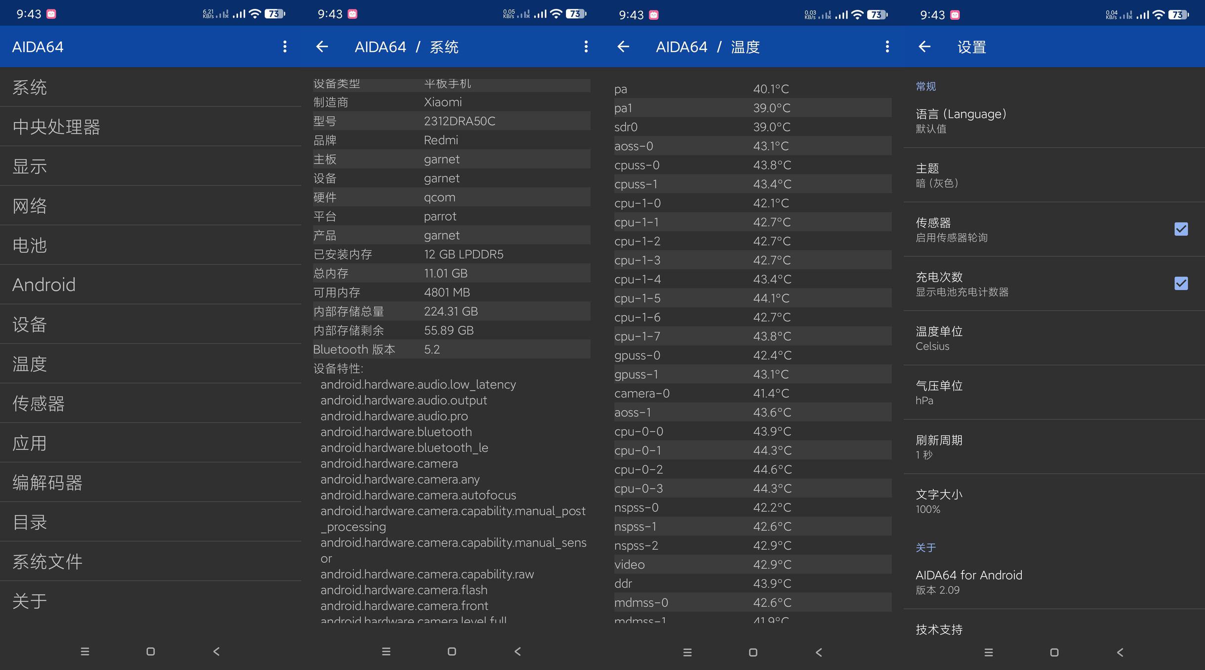Screen dimensions: 1205x670
Task: Select Bluetooth 版本 5.2 row
Action: point(452,349)
